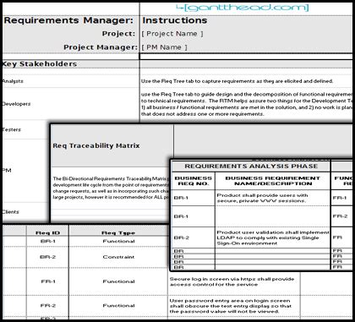This screenshot has height=322, width=355.
Task: Select the BR-2 cell next to the LDAP requirement
Action: click(x=194, y=237)
